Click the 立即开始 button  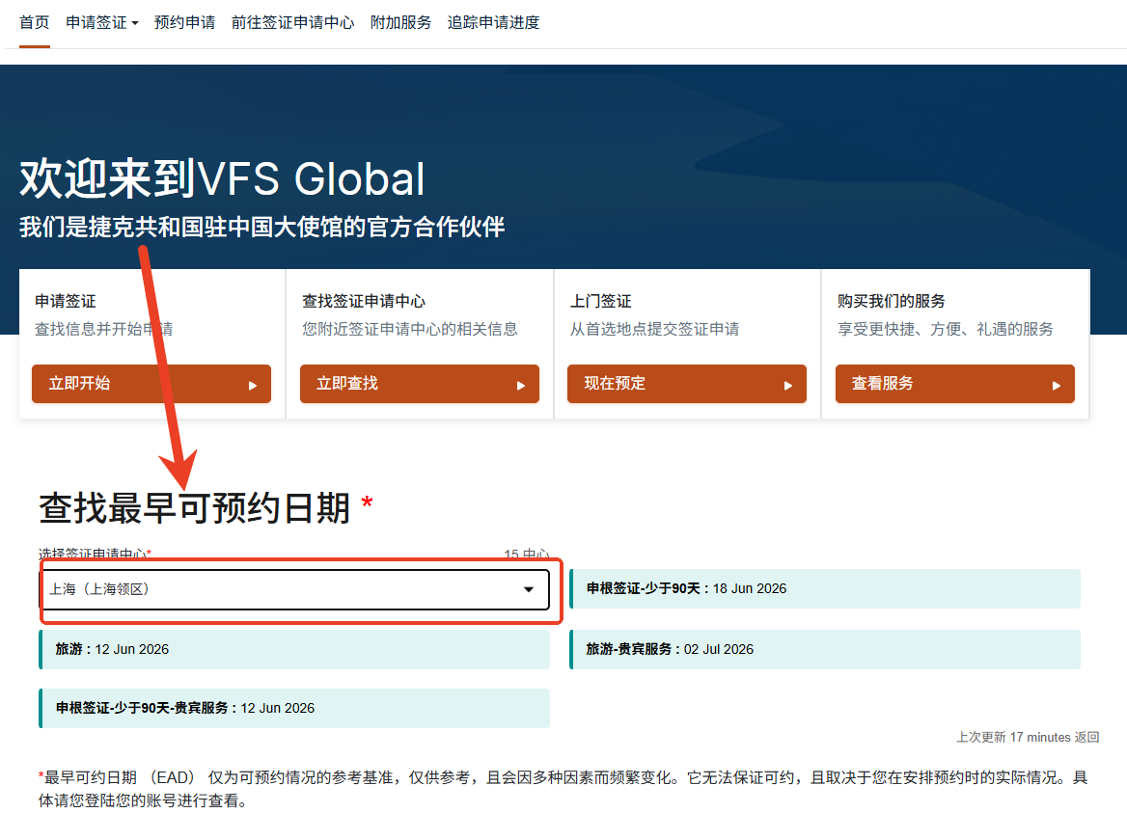tap(151, 384)
